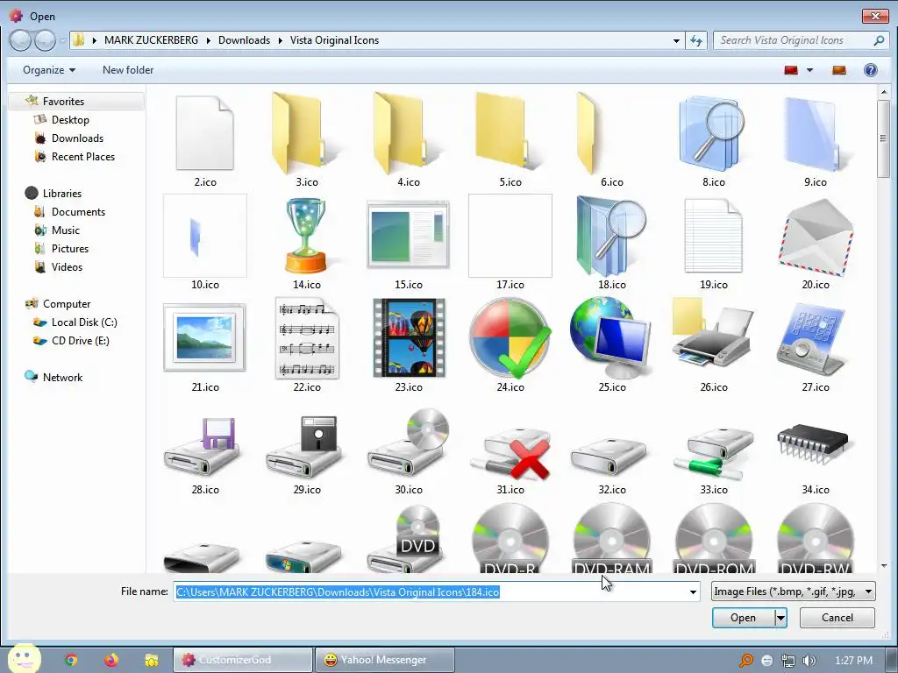Open the help button in toolbar
Viewport: 898px width, 673px height.
870,70
